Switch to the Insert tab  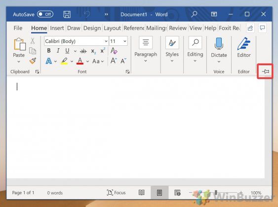tap(57, 28)
